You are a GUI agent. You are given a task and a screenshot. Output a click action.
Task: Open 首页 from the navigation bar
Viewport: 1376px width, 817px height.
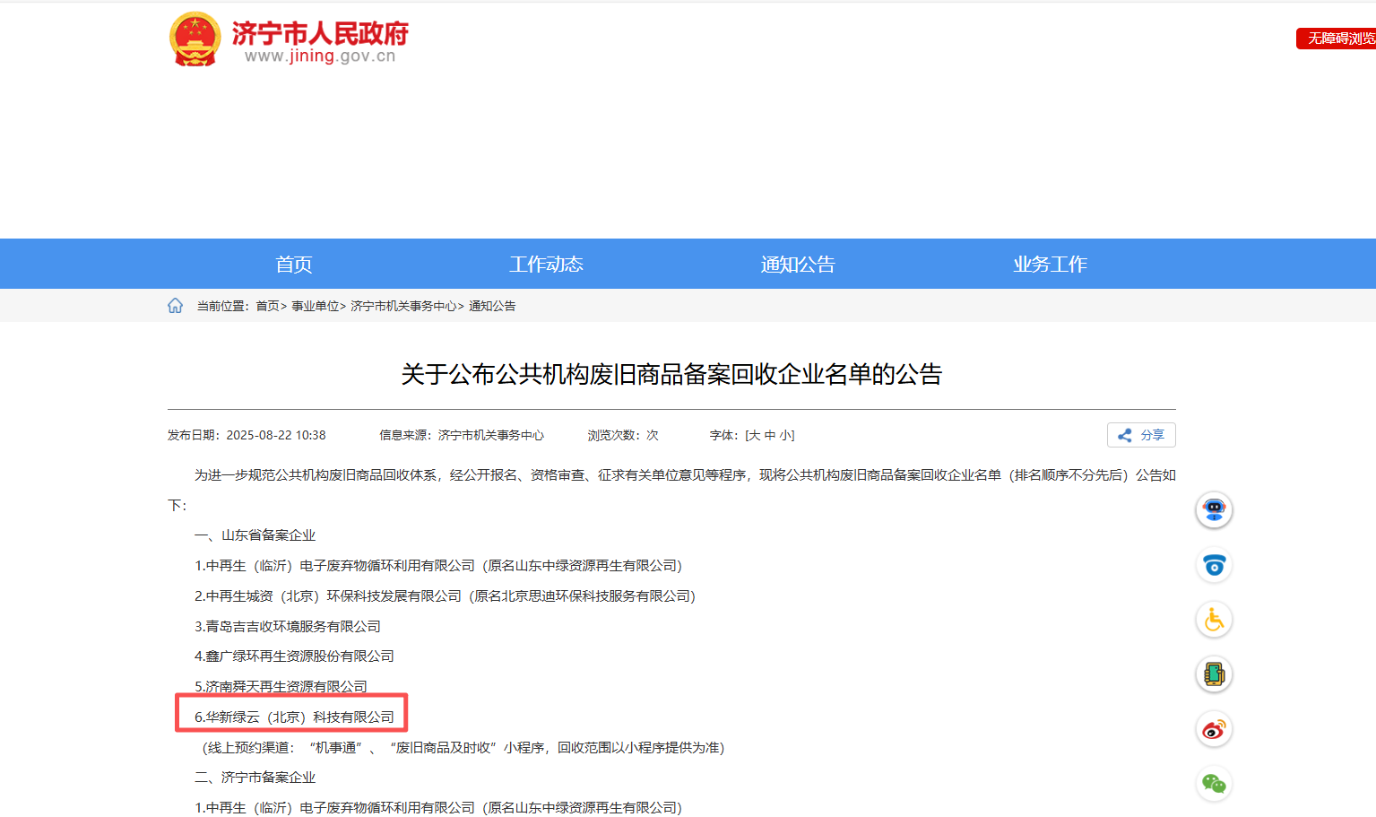click(x=293, y=263)
